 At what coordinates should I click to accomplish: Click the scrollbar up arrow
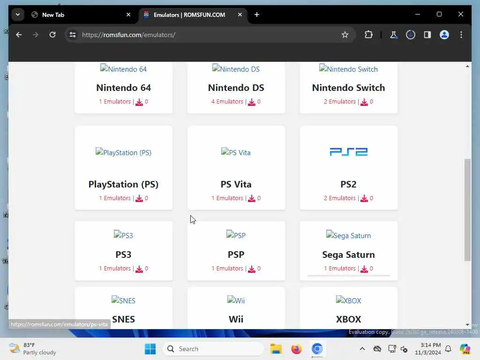[467, 66]
